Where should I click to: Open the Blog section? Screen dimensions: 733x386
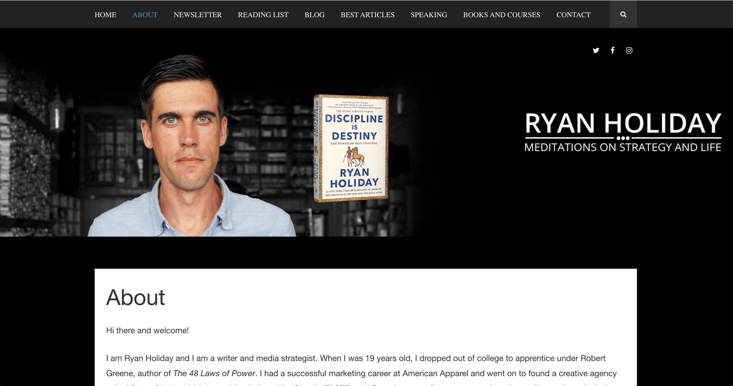314,15
